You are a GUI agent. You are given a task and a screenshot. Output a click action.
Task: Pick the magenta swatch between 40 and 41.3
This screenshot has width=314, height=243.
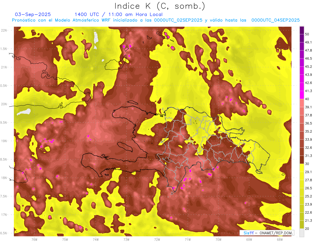(302, 95)
